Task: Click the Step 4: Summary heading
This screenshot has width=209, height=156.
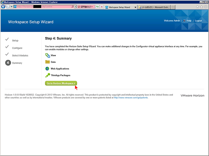Action: tap(58, 38)
